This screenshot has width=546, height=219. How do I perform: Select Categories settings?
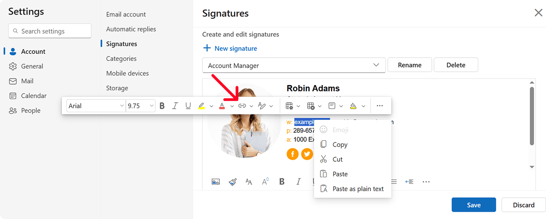pyautogui.click(x=121, y=59)
